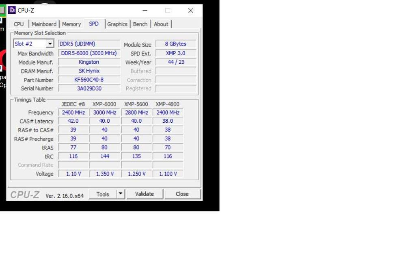
Task: Click the 2800 MHz frequency cell
Action: click(x=136, y=113)
